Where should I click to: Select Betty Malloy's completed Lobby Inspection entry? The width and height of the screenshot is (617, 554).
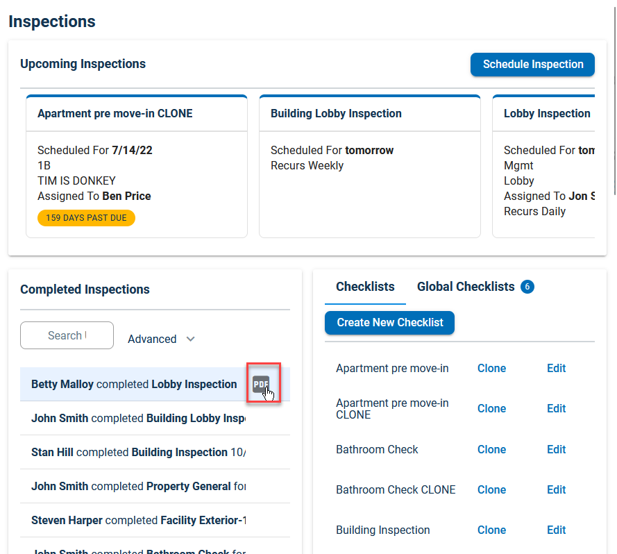(135, 383)
